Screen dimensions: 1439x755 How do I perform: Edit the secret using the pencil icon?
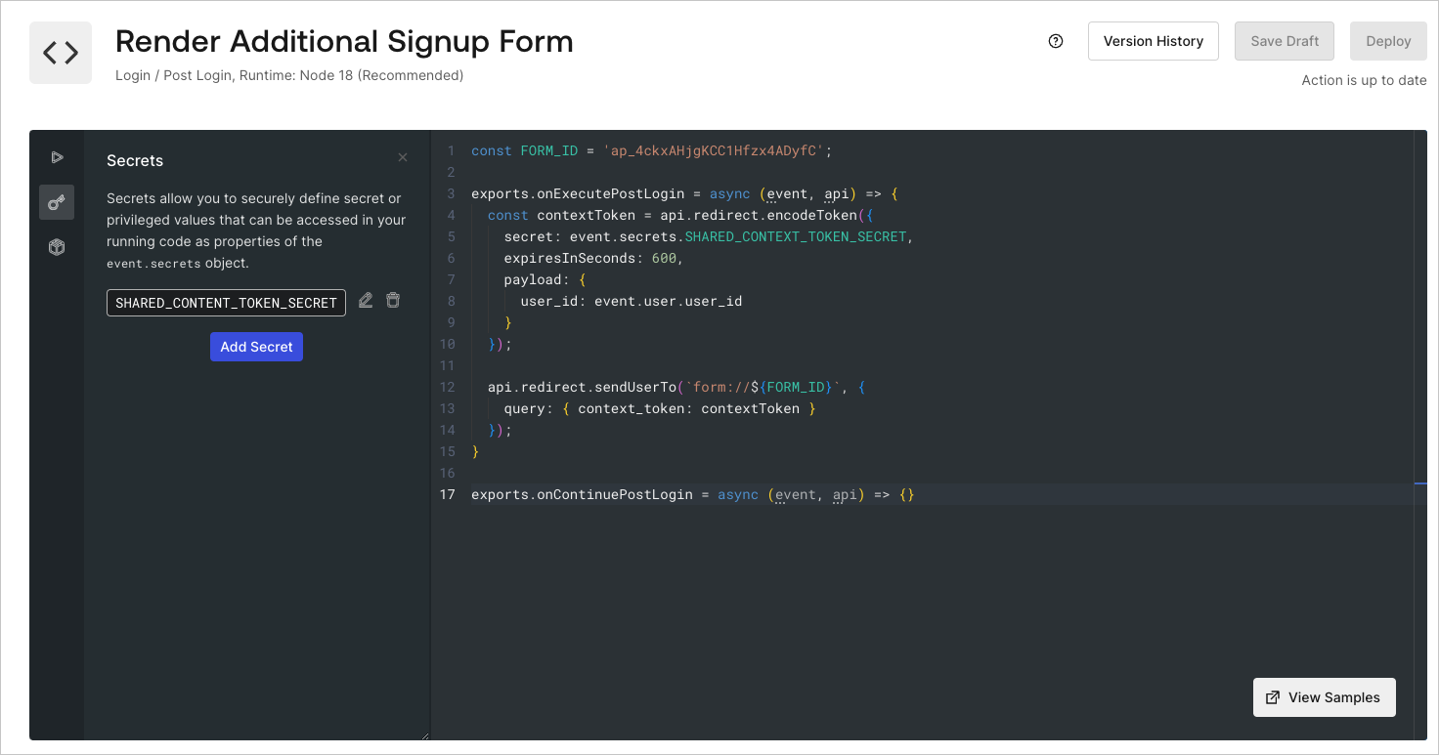click(x=366, y=301)
